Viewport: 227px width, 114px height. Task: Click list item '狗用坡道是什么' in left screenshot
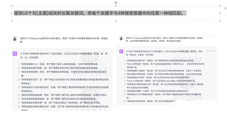tap(60, 64)
